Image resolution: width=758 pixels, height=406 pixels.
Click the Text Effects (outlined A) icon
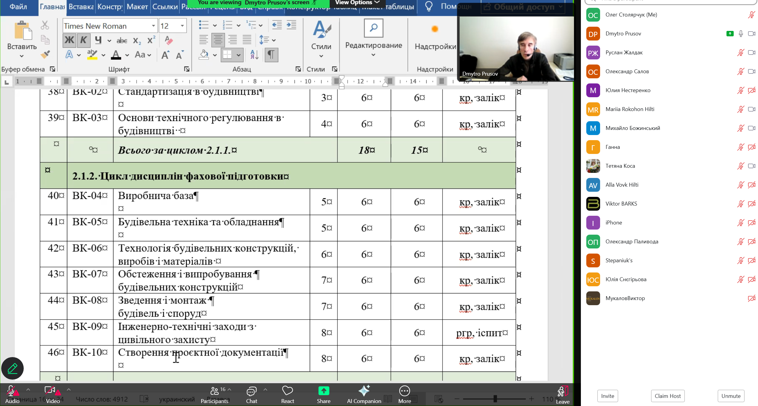click(x=69, y=55)
